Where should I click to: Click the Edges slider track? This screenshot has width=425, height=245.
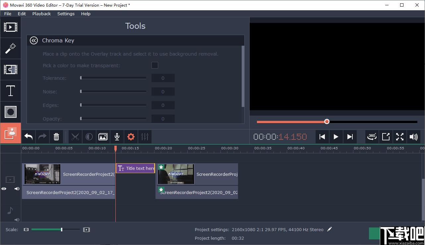click(113, 105)
